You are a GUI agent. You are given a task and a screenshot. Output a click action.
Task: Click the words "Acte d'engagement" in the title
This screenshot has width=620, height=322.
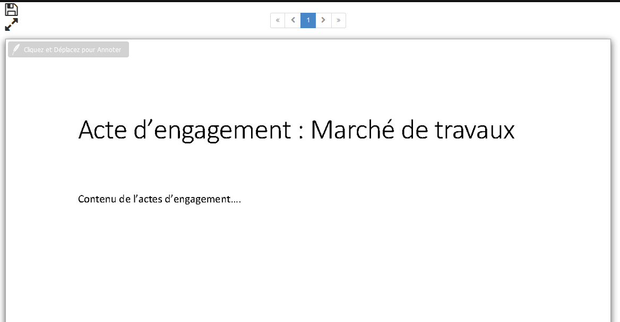[x=184, y=130]
